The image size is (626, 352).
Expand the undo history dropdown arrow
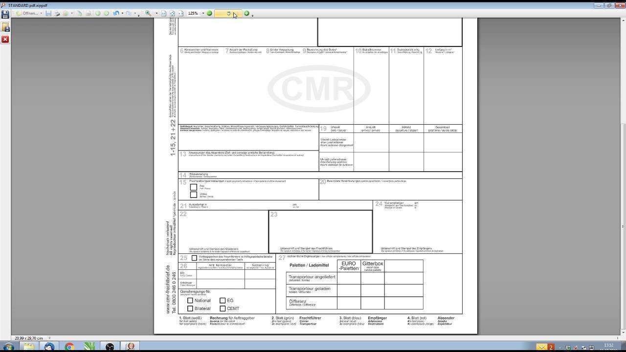(x=122, y=14)
